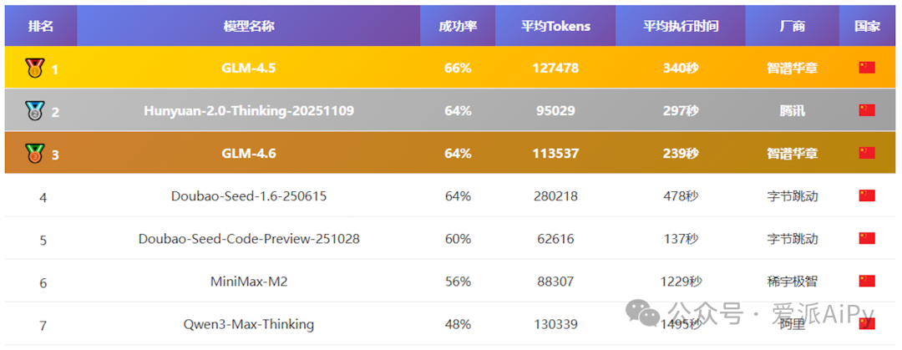Click the 137秒 execution time cell
902x350 pixels.
coord(681,238)
